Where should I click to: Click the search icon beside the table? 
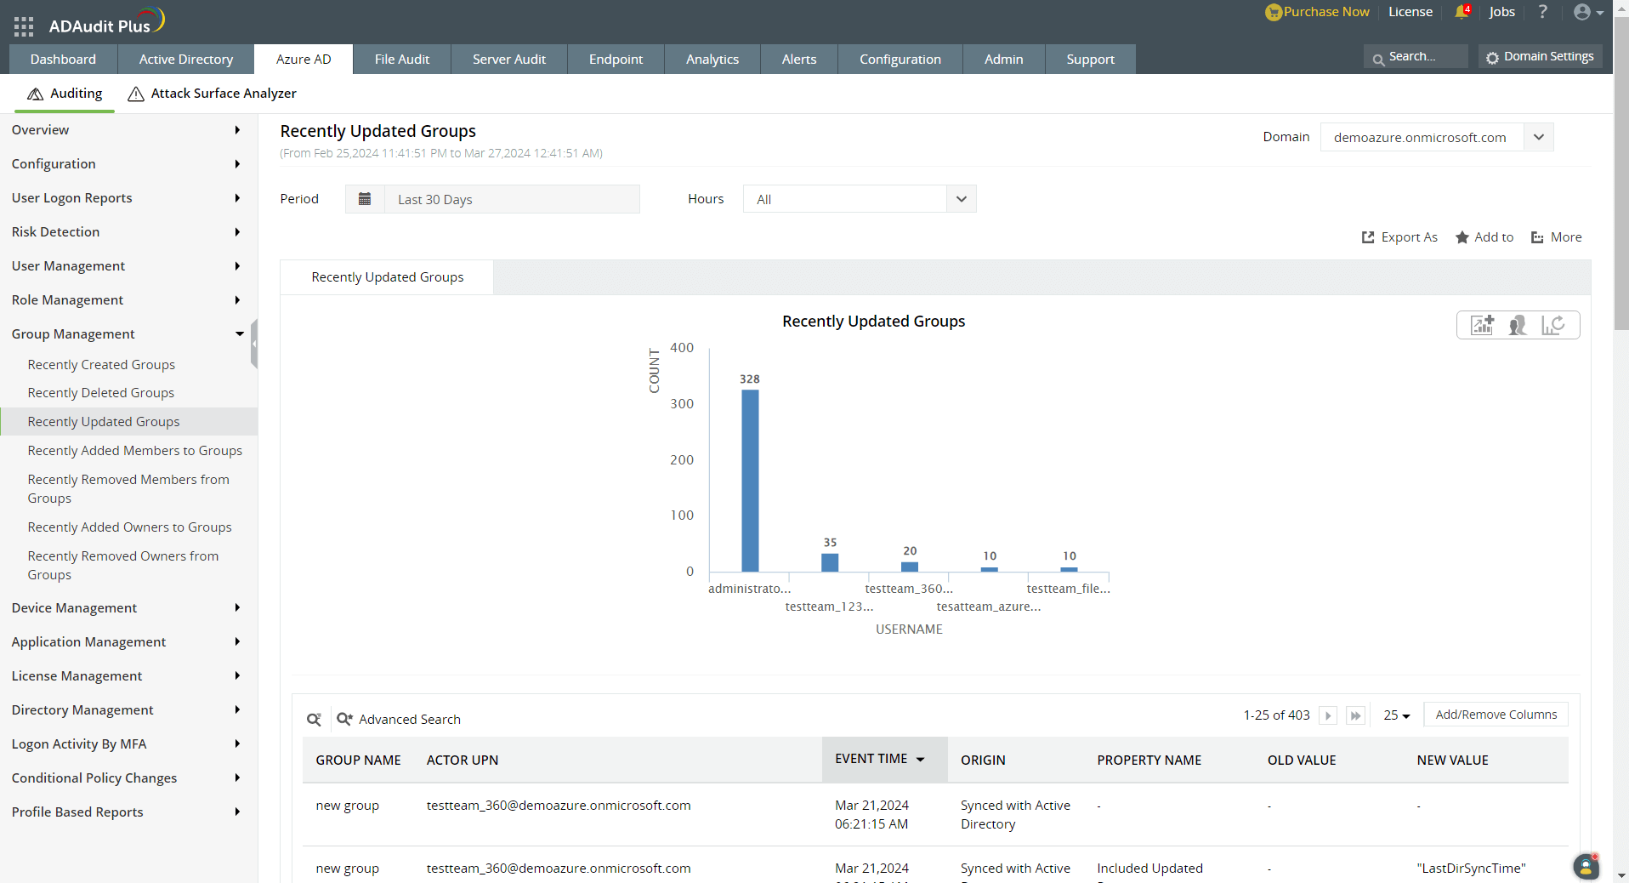314,719
